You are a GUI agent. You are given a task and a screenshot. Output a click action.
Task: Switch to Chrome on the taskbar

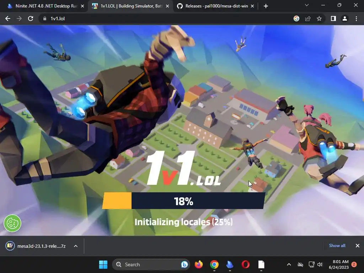[x=214, y=264]
